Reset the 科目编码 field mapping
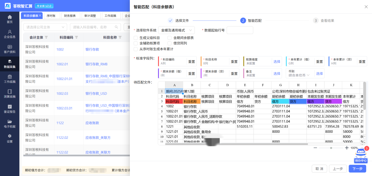This screenshot has width=372, height=176. tap(192, 61)
